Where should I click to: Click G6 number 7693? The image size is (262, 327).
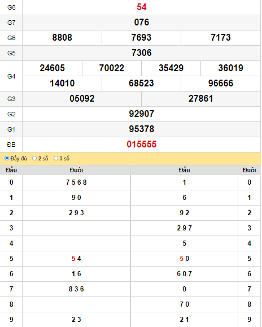point(141,37)
